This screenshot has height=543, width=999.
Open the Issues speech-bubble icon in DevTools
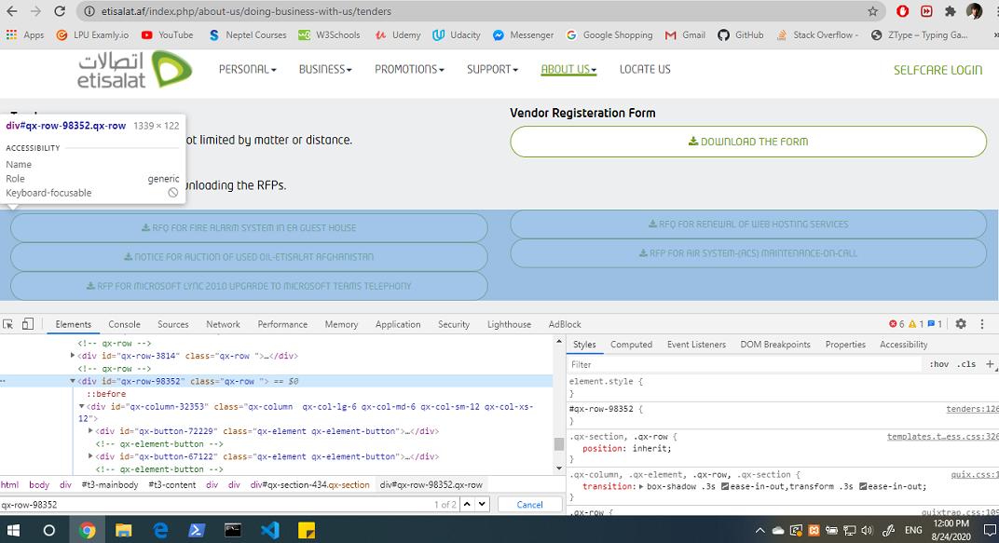[933, 323]
